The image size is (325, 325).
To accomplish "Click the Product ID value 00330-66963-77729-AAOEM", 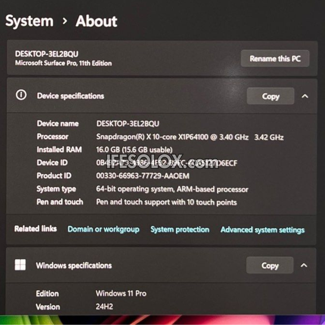I will [x=143, y=176].
